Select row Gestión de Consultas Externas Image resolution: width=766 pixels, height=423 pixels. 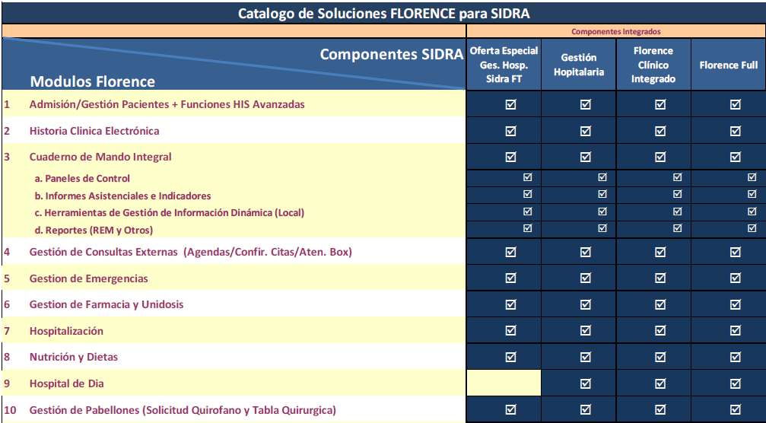pos(234,252)
